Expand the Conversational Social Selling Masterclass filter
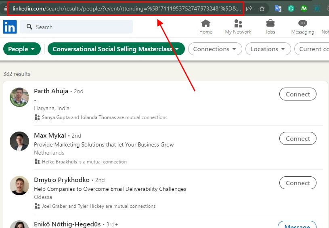The height and width of the screenshot is (228, 329). [x=116, y=49]
